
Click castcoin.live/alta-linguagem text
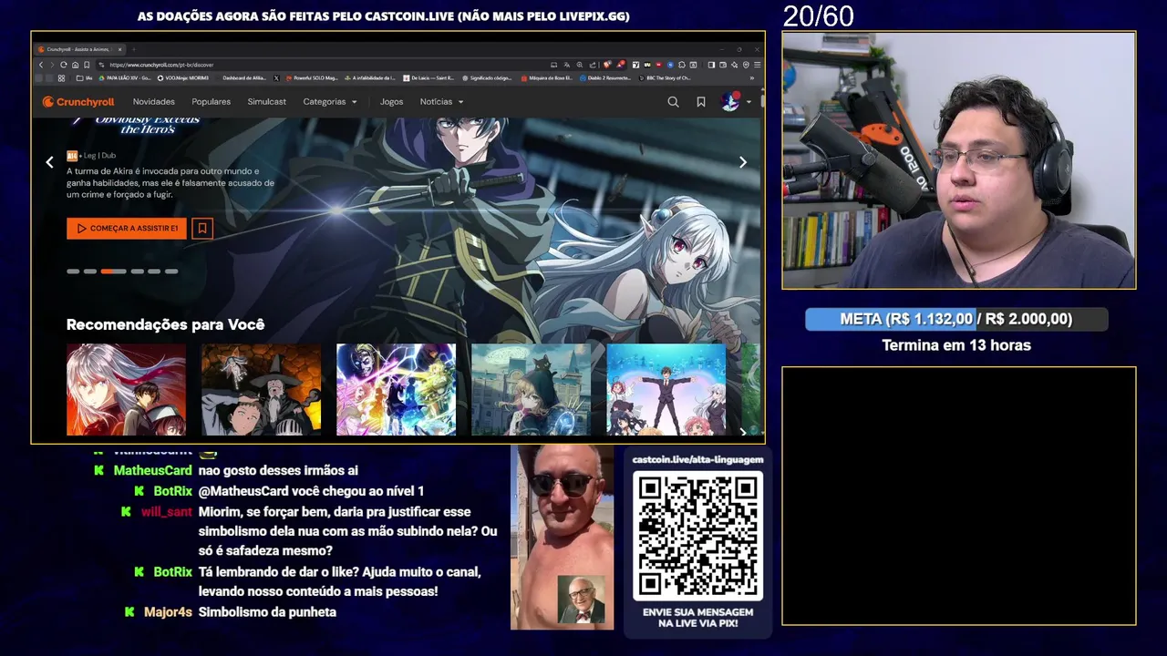tap(697, 459)
